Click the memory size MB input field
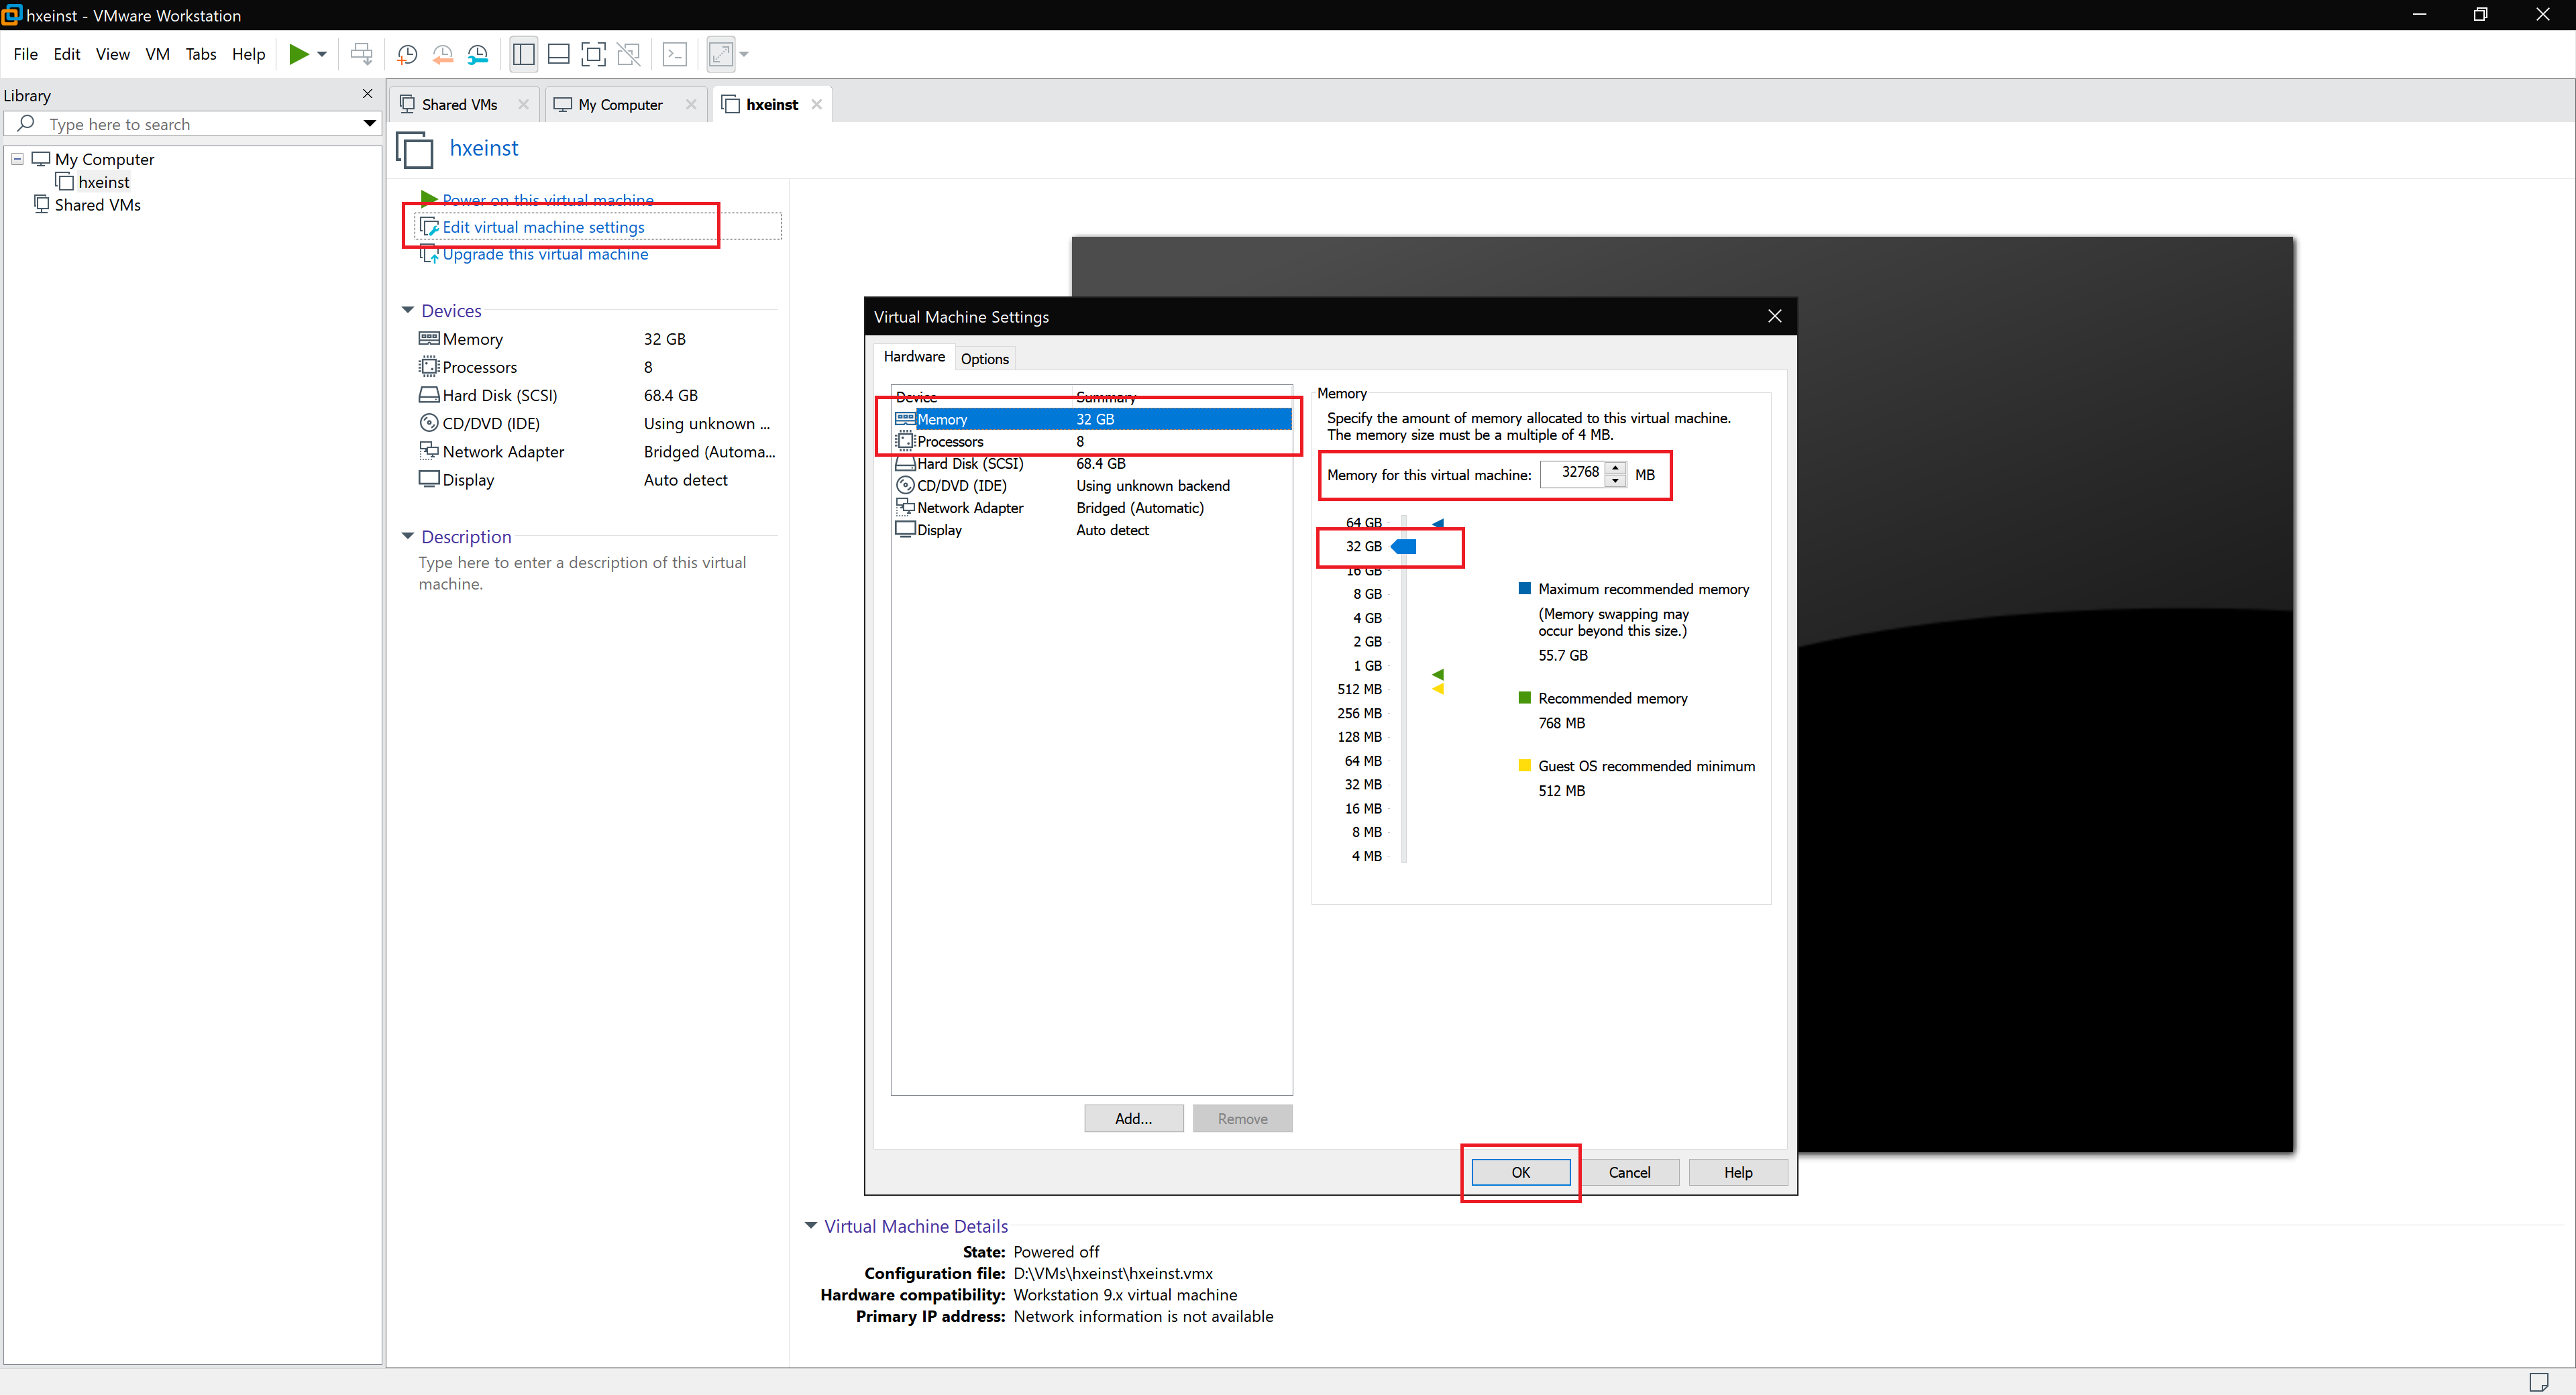 tap(1573, 473)
